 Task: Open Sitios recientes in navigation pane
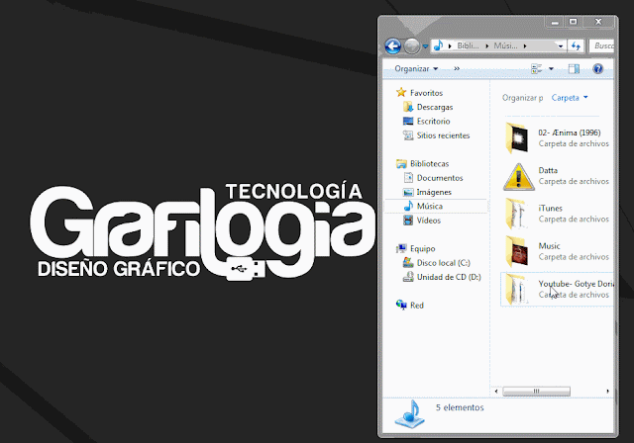click(443, 135)
